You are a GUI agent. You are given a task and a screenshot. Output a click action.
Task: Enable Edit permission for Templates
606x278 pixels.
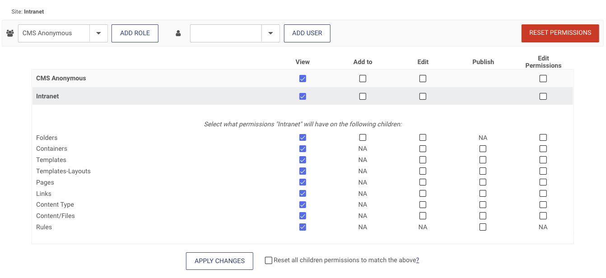423,160
